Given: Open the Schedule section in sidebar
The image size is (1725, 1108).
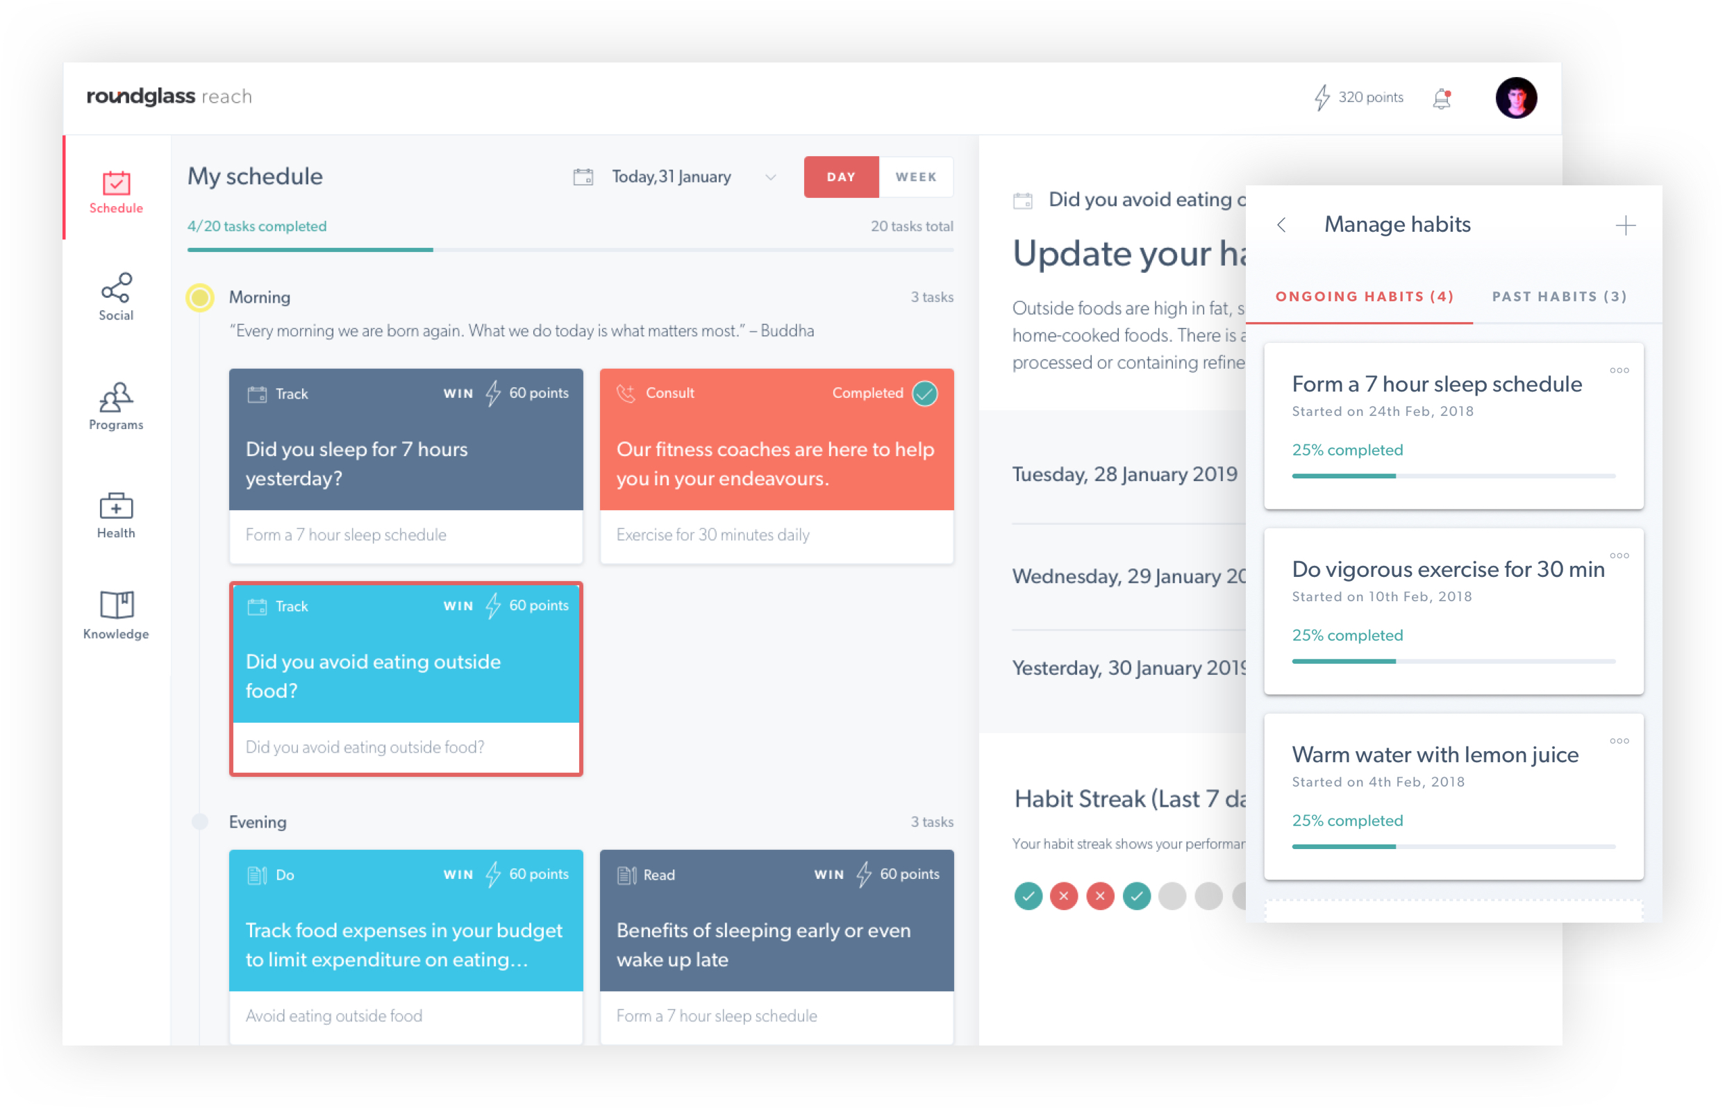Looking at the screenshot, I should (116, 192).
